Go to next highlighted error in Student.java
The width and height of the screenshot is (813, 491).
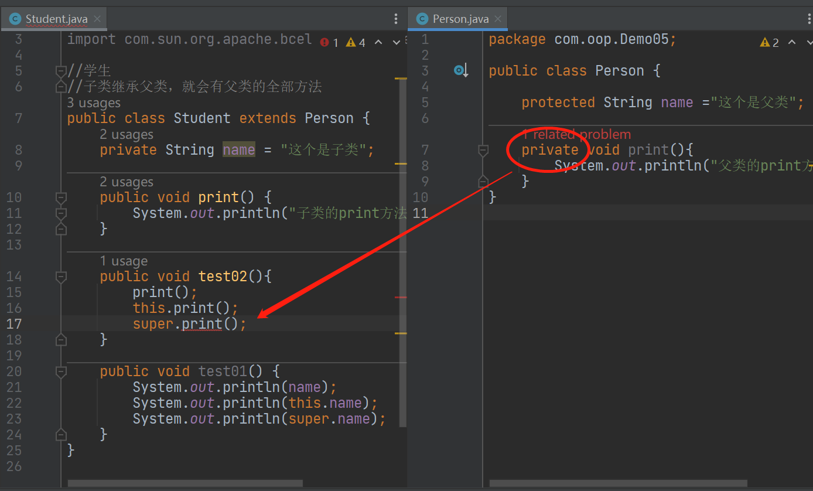click(396, 42)
